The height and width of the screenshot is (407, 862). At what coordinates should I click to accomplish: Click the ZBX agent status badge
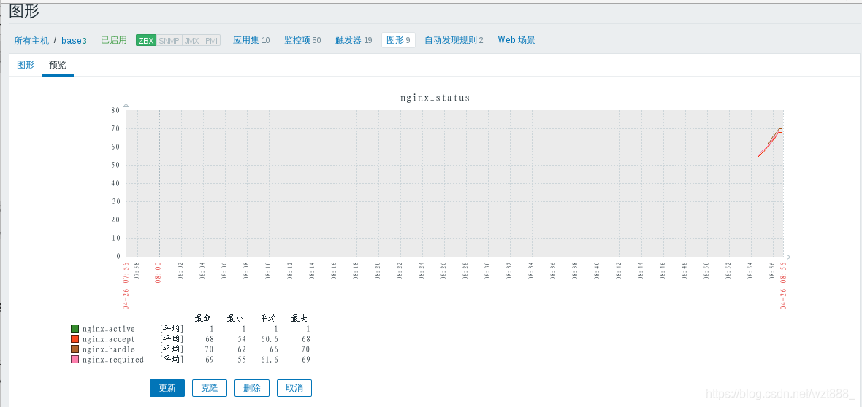coord(146,41)
